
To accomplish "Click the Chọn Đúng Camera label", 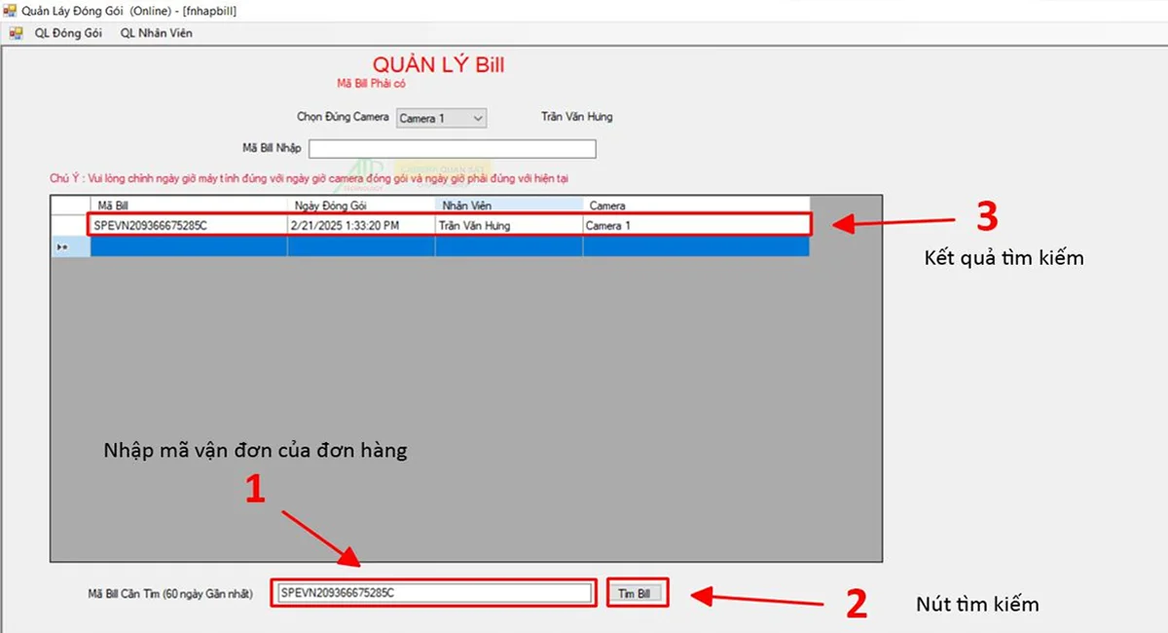I will [343, 117].
